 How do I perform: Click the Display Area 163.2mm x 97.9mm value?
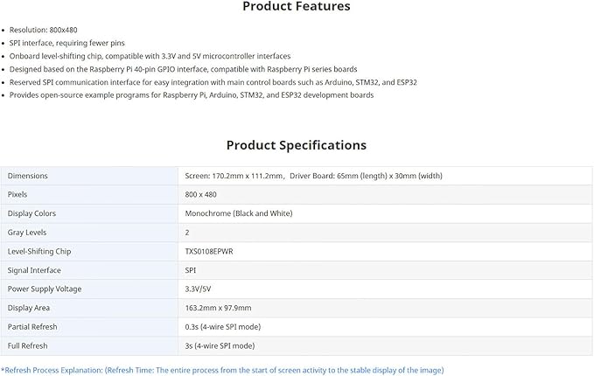(x=218, y=308)
